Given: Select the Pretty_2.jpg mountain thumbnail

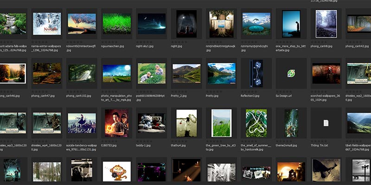Looking at the screenshot, I should (186, 74).
